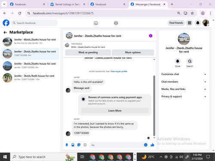Reload the page with refresh icon

[x=20, y=13]
